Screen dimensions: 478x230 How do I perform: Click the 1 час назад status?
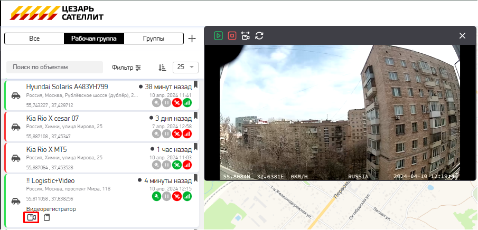[x=174, y=149]
